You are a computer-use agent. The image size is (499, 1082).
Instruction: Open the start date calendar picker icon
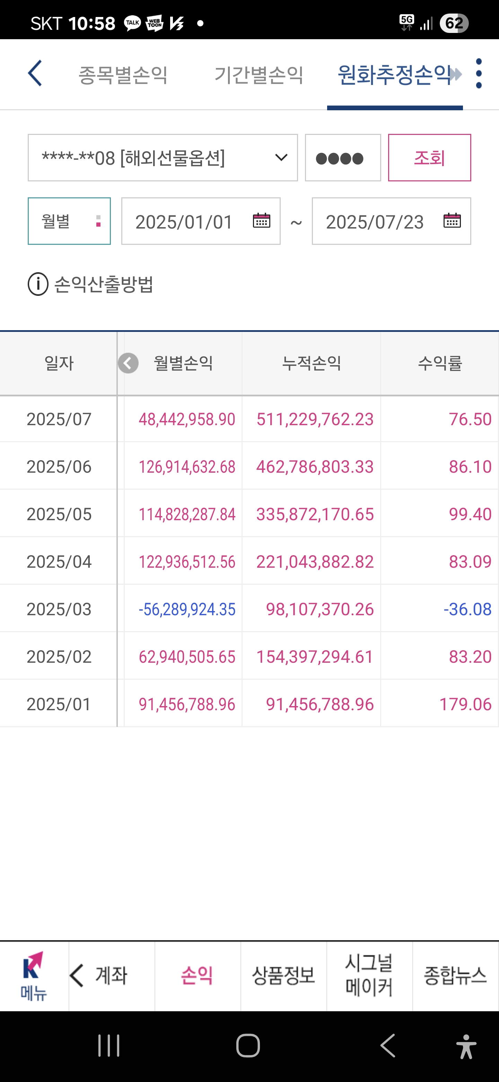(x=262, y=221)
